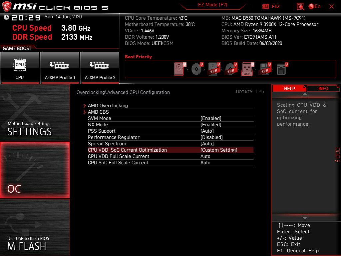This screenshot has width=341, height=256.
Task: Open Spread Spectrum [Auto] options
Action: point(207,143)
